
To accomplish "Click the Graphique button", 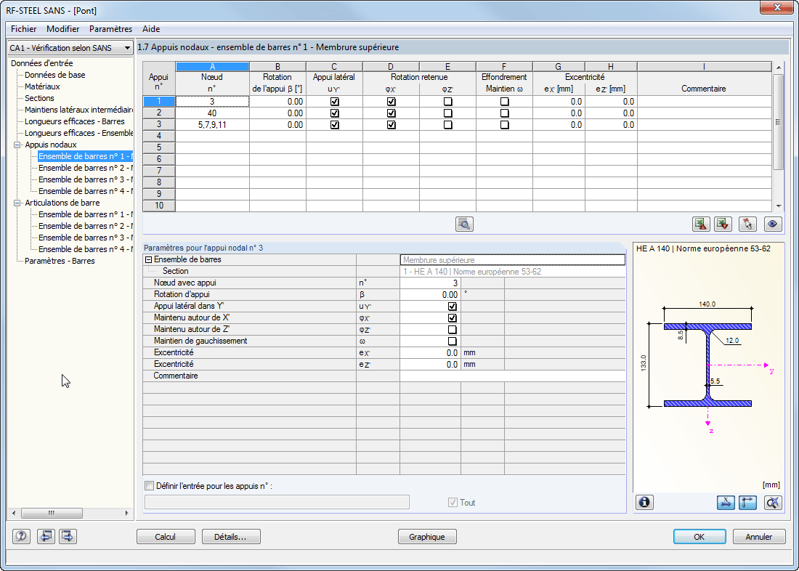I will point(427,536).
